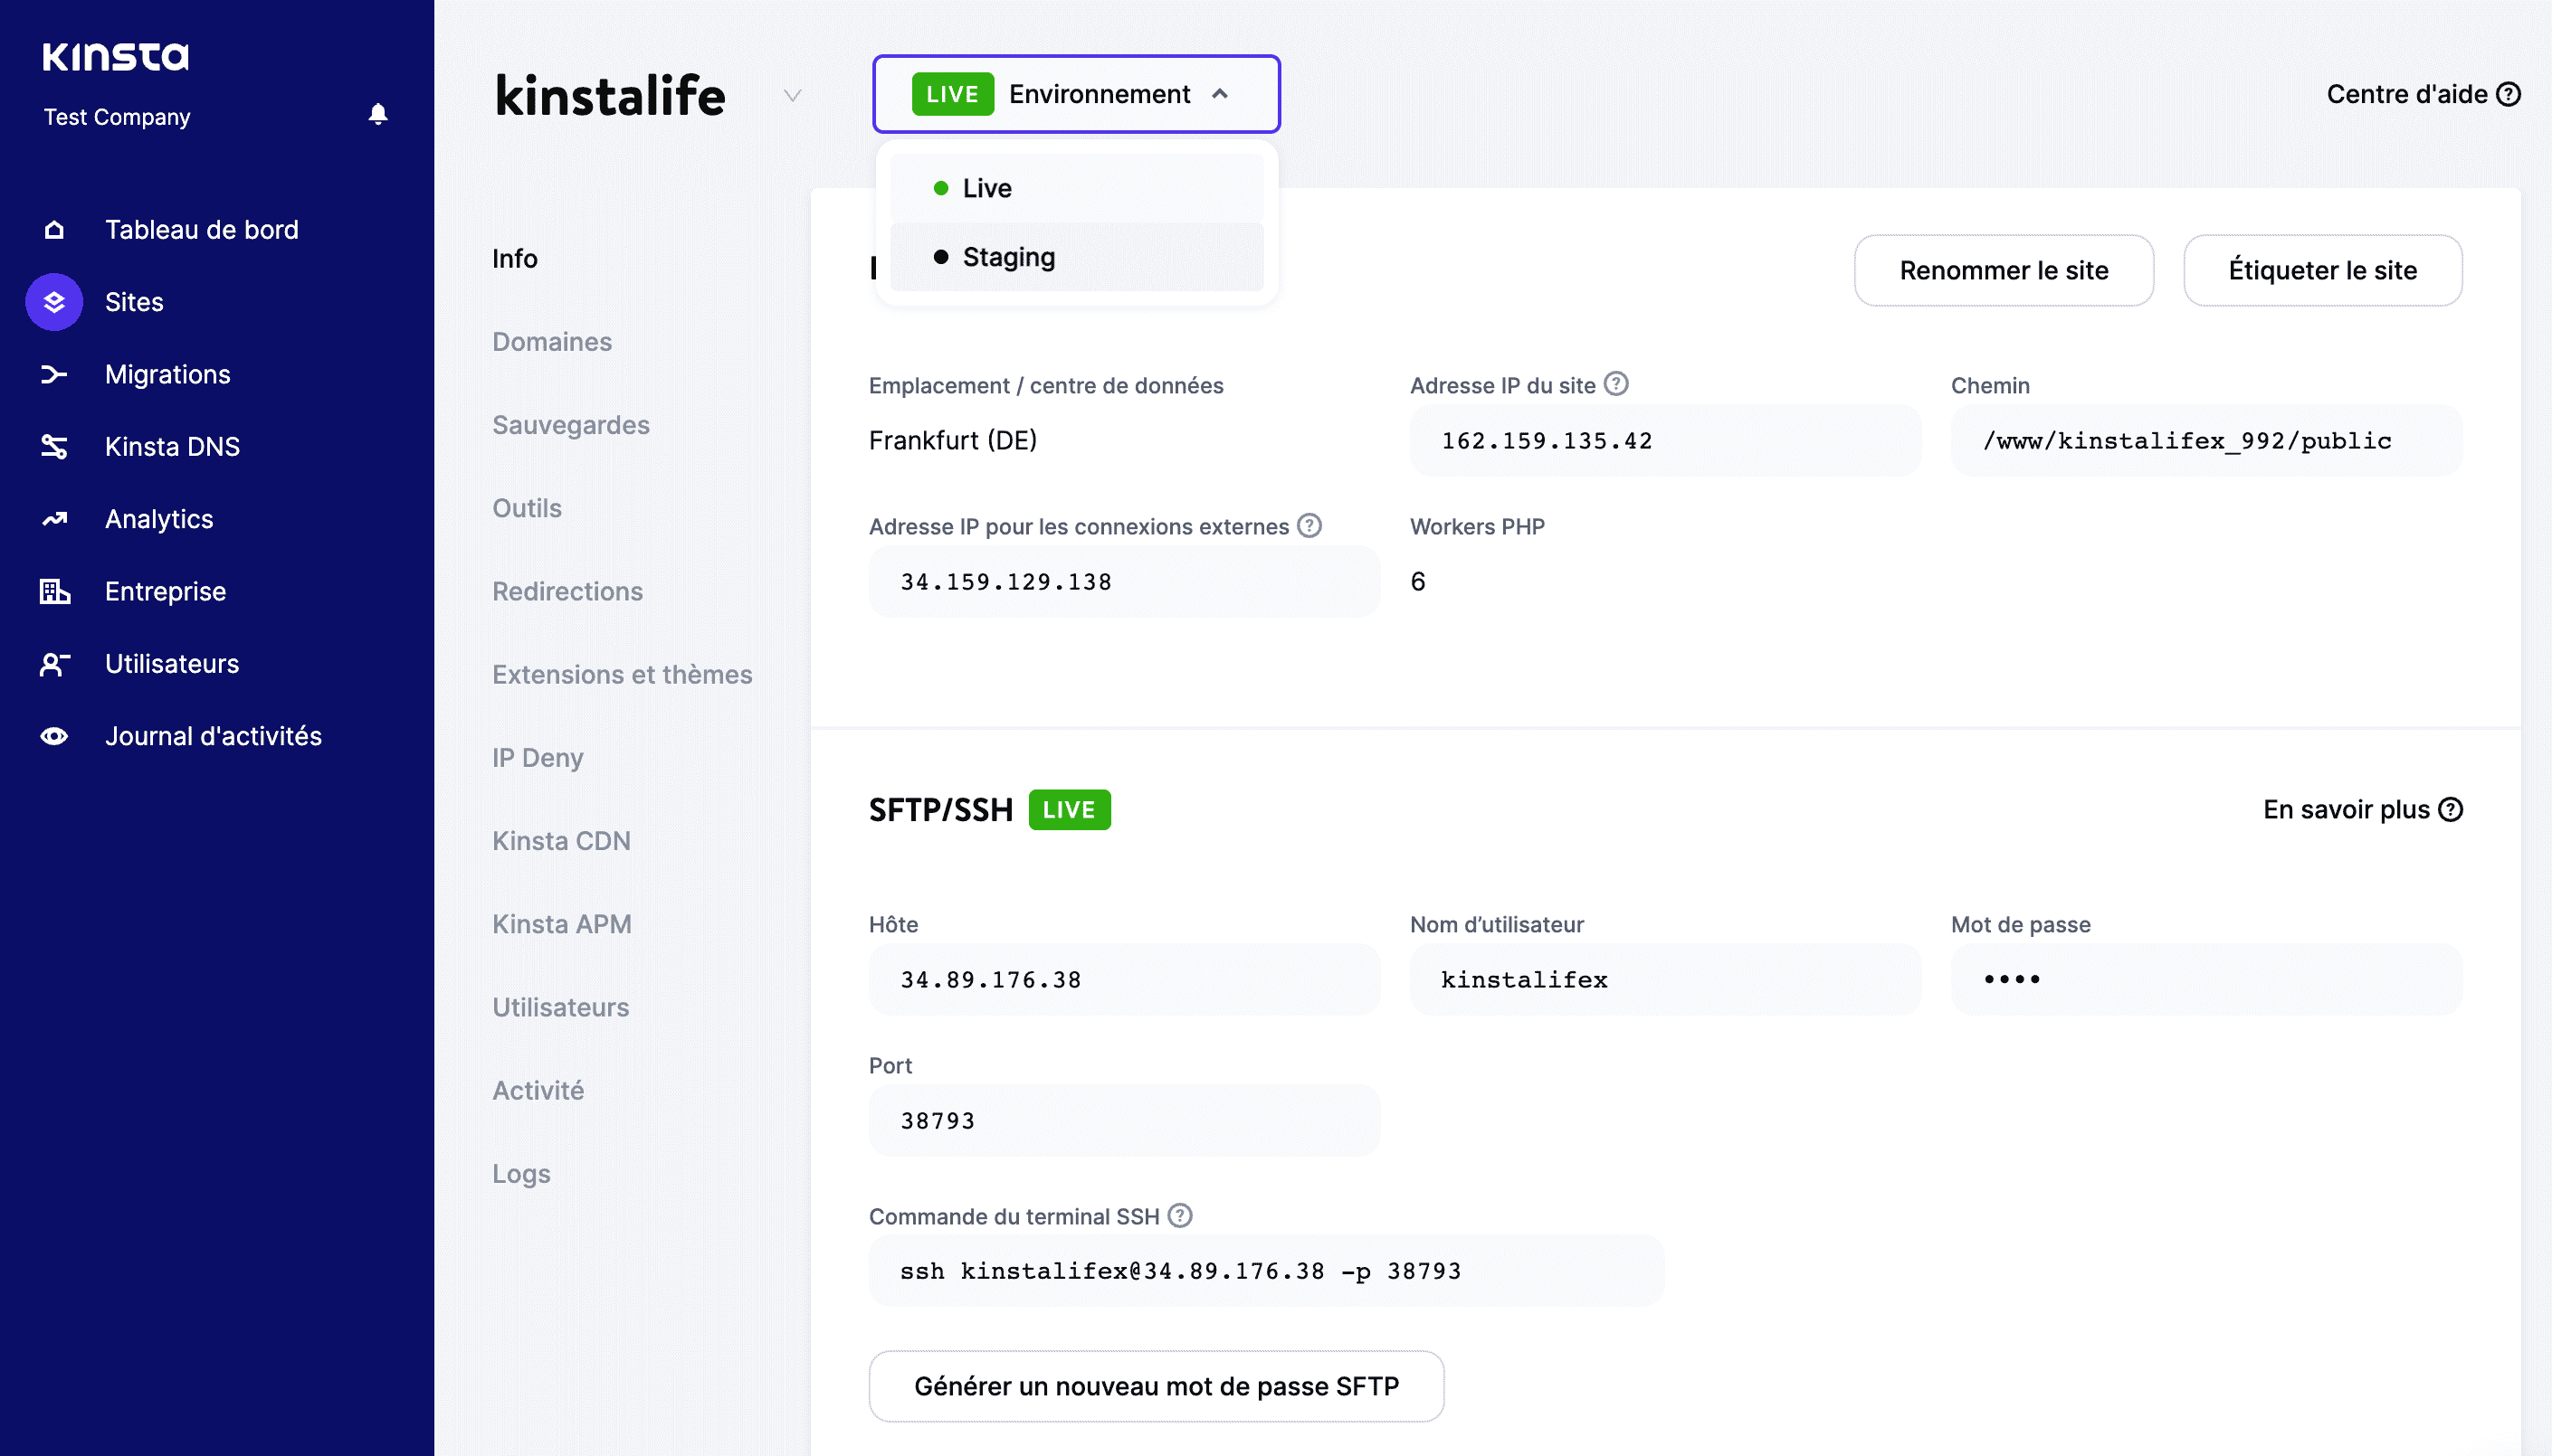View the Journal d'activités
Screen dimensions: 2552x1456
(212, 736)
